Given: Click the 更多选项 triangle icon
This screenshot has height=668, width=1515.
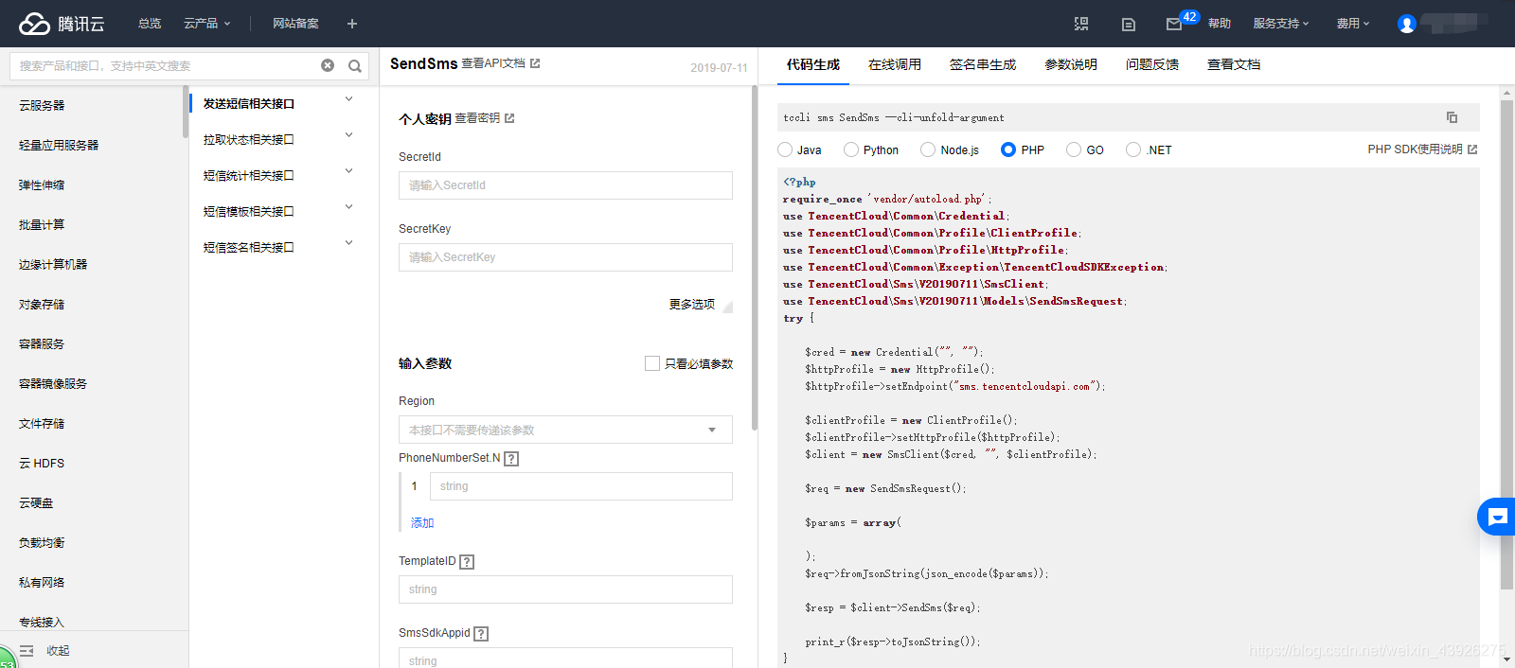Looking at the screenshot, I should coord(727,307).
